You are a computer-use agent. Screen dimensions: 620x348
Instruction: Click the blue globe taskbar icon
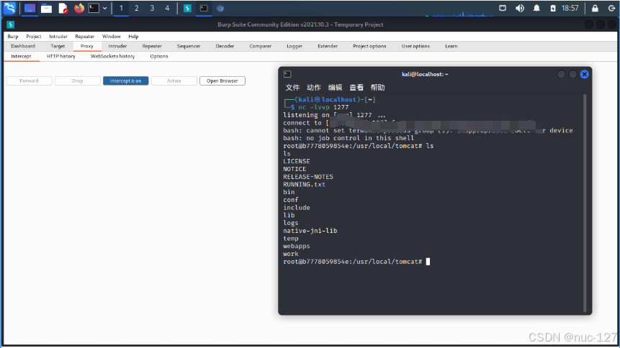[220, 9]
